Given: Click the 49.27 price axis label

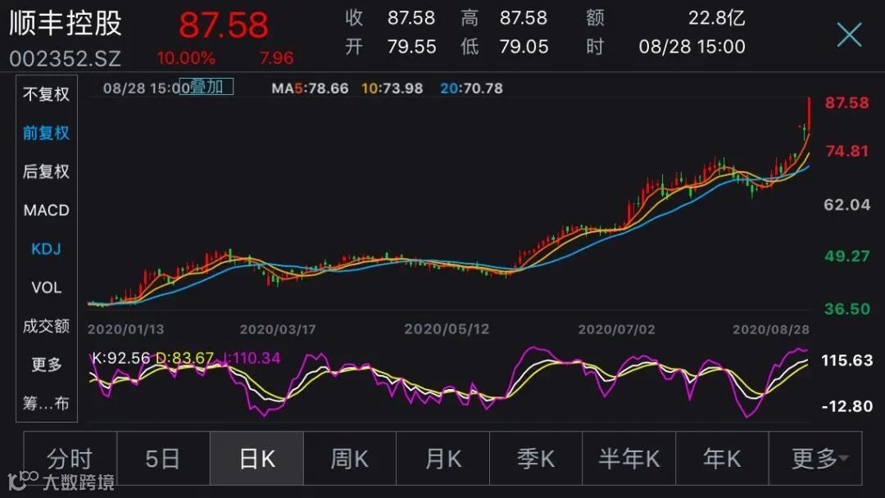Looking at the screenshot, I should 847,256.
